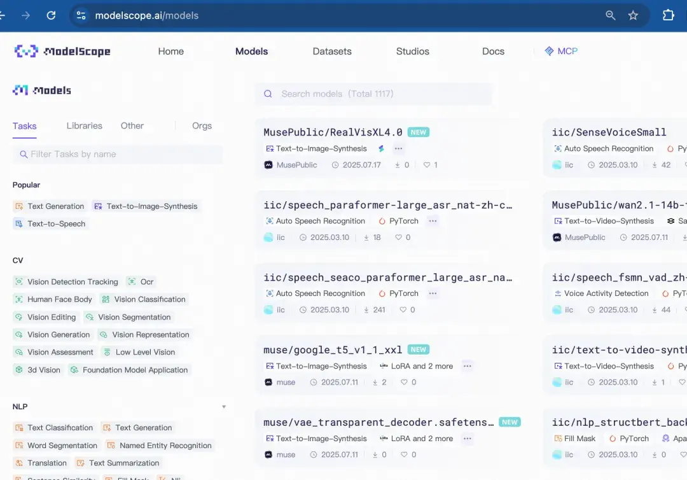Image resolution: width=687 pixels, height=480 pixels.
Task: Click the ModelScope logo
Action: (62, 52)
